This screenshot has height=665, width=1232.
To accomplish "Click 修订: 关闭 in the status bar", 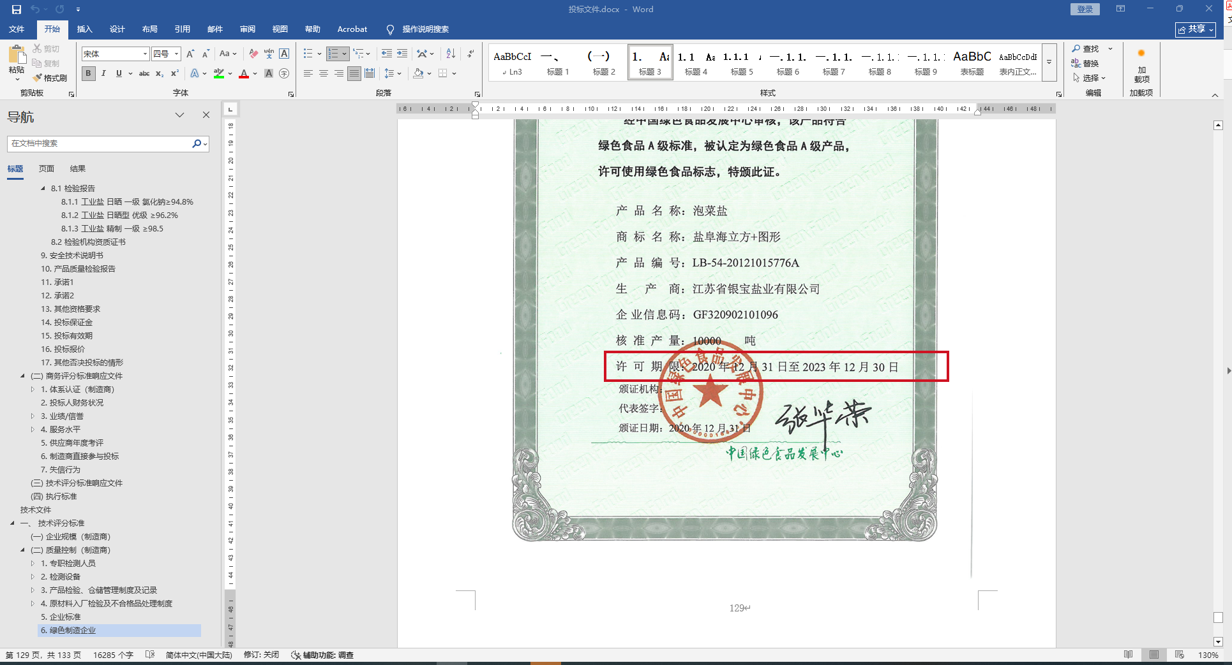I will click(261, 655).
